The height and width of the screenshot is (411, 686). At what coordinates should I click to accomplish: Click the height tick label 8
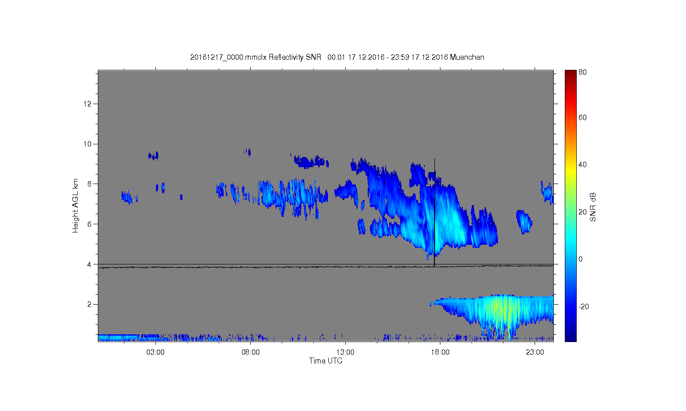[x=90, y=184]
